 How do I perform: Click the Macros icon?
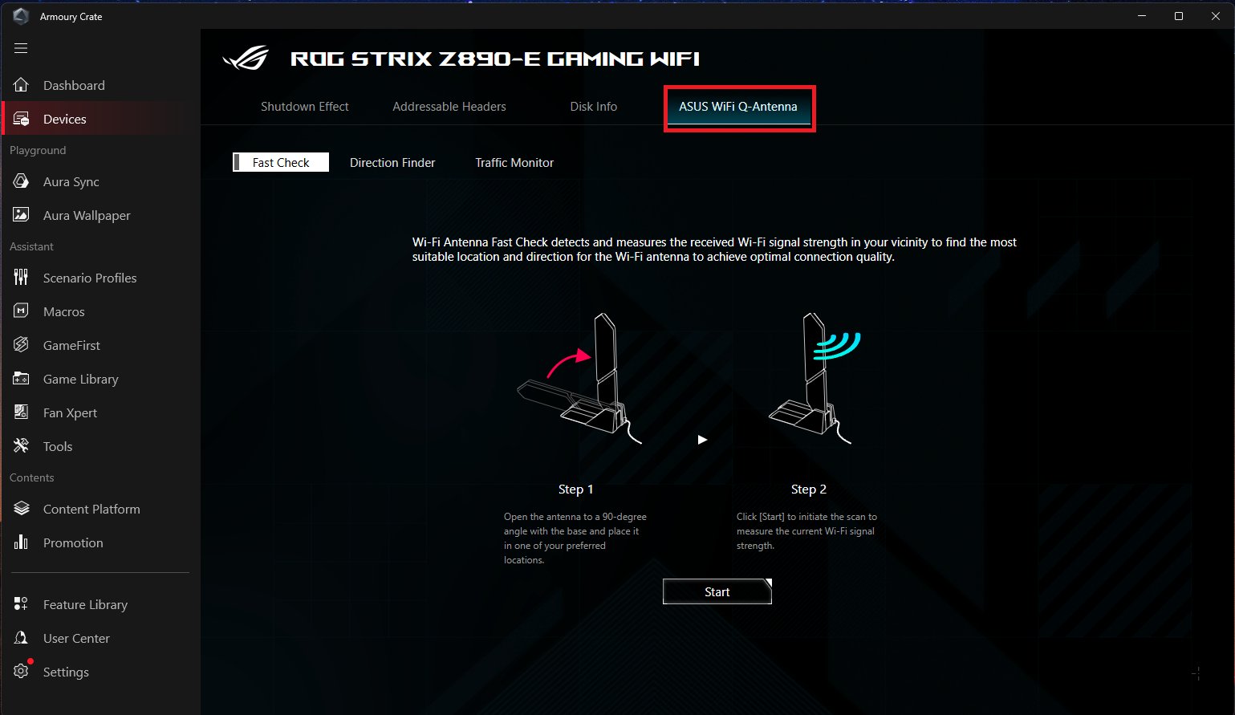21,311
